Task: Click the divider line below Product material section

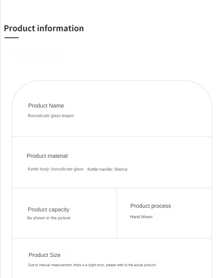Action: tap(112, 188)
